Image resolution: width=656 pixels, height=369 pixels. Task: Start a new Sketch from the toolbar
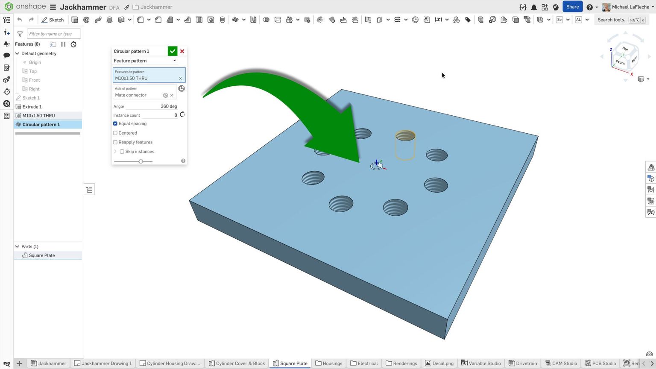53,20
